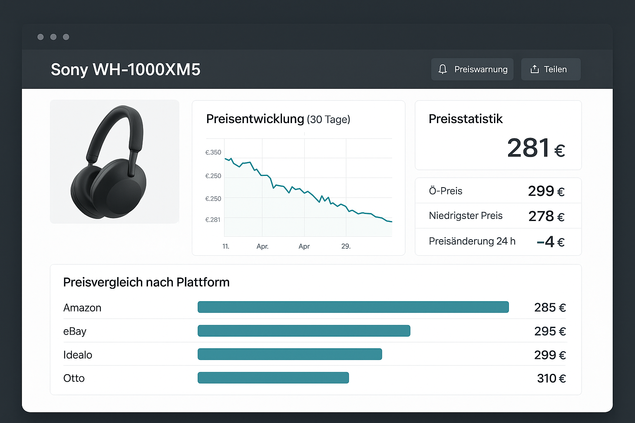Screen dimensions: 635x423
Task: Select the Amazon price bar
Action: 353,307
